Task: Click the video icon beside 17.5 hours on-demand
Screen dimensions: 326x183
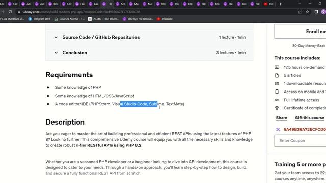Action: 277,67
